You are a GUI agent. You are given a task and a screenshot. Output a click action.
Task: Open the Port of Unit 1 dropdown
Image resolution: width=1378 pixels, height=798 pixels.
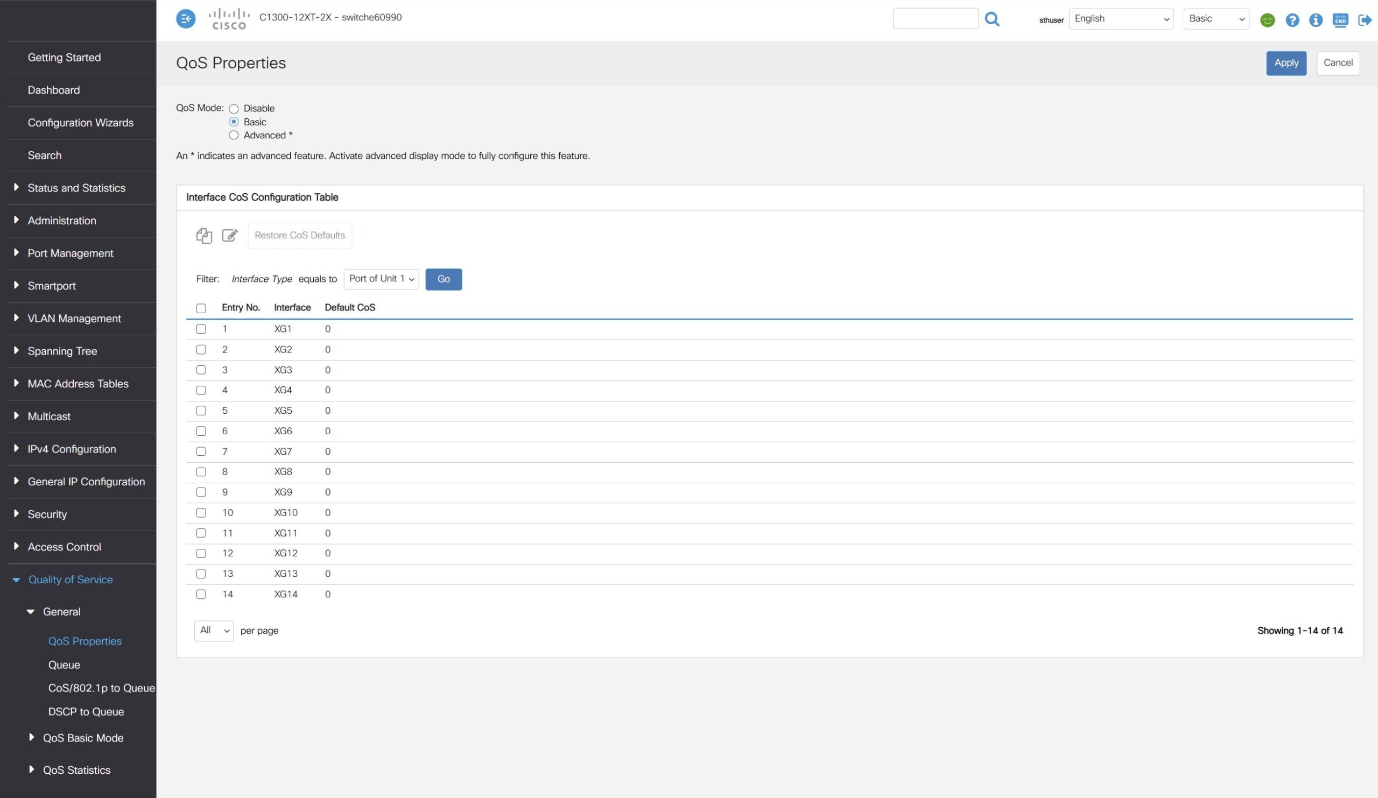tap(381, 279)
